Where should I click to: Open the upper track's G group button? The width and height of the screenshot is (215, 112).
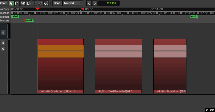[3, 33]
